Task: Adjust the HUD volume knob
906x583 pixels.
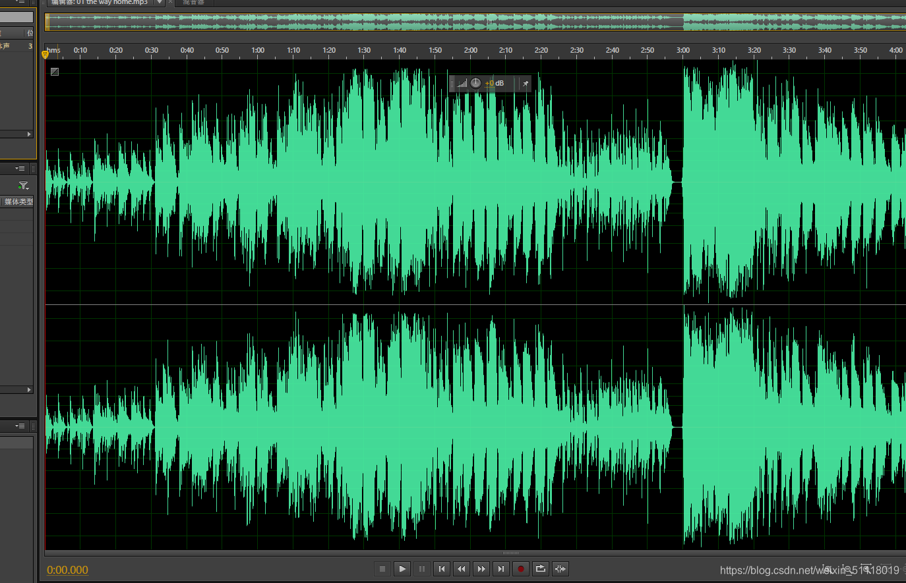Action: [x=475, y=83]
